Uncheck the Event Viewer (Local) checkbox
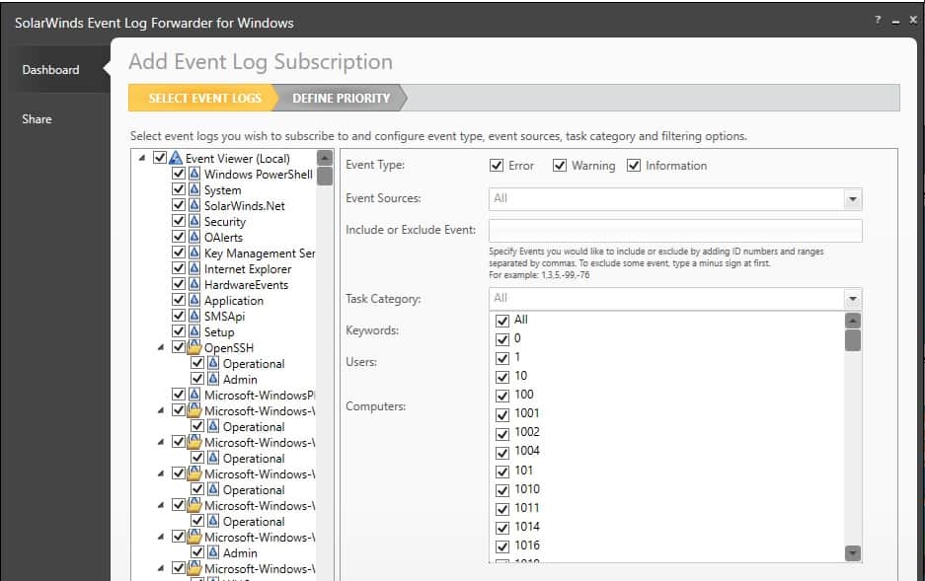 (x=159, y=158)
